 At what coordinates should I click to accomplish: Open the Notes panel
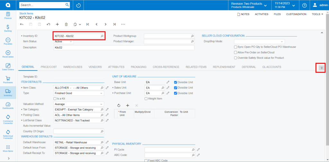[x=243, y=14]
